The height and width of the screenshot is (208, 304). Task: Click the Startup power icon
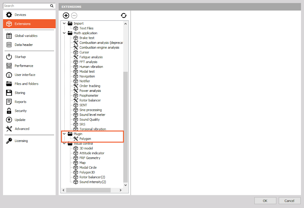coord(9,57)
